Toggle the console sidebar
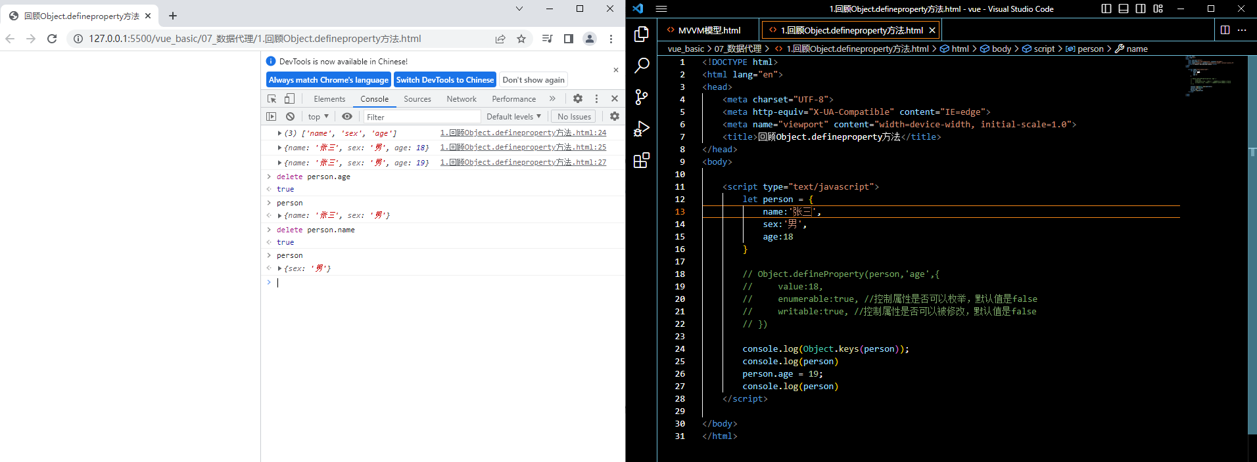This screenshot has width=1257, height=462. coord(271,116)
